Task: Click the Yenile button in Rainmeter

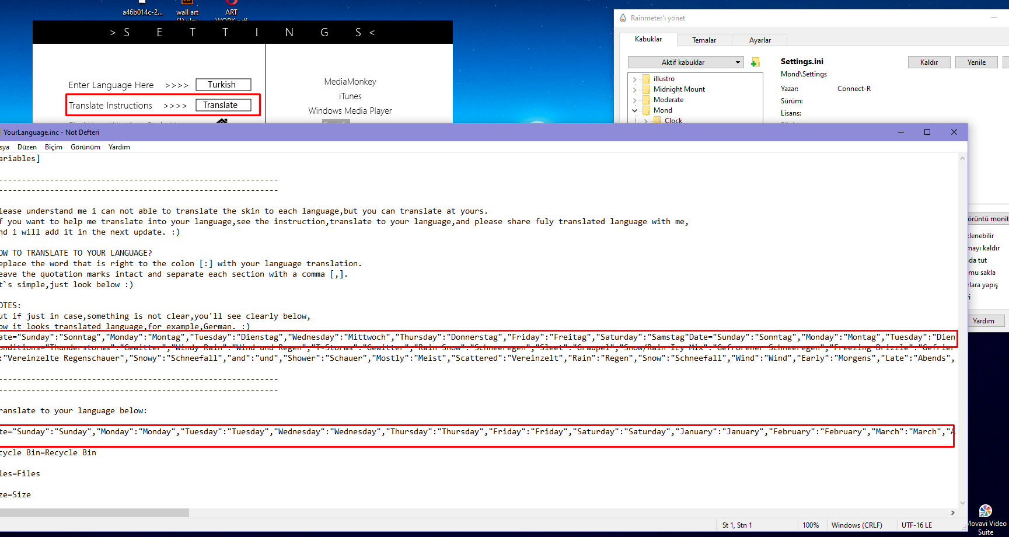Action: 976,62
